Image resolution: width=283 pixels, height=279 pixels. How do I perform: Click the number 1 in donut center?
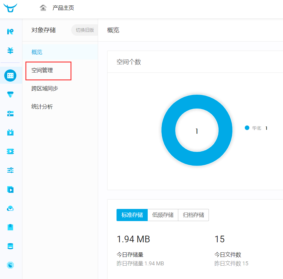click(x=197, y=131)
